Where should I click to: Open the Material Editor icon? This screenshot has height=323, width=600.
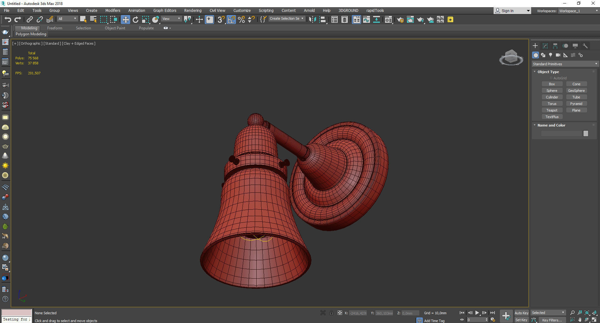[388, 20]
